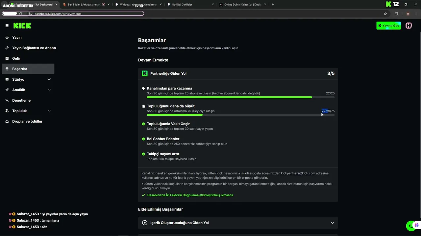
Task: Open the green chat widget bubble icon
Action: click(x=410, y=226)
